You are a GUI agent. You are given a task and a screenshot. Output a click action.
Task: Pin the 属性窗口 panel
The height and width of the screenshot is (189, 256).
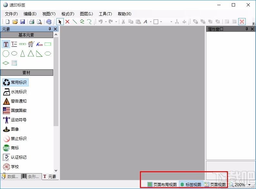247,29
